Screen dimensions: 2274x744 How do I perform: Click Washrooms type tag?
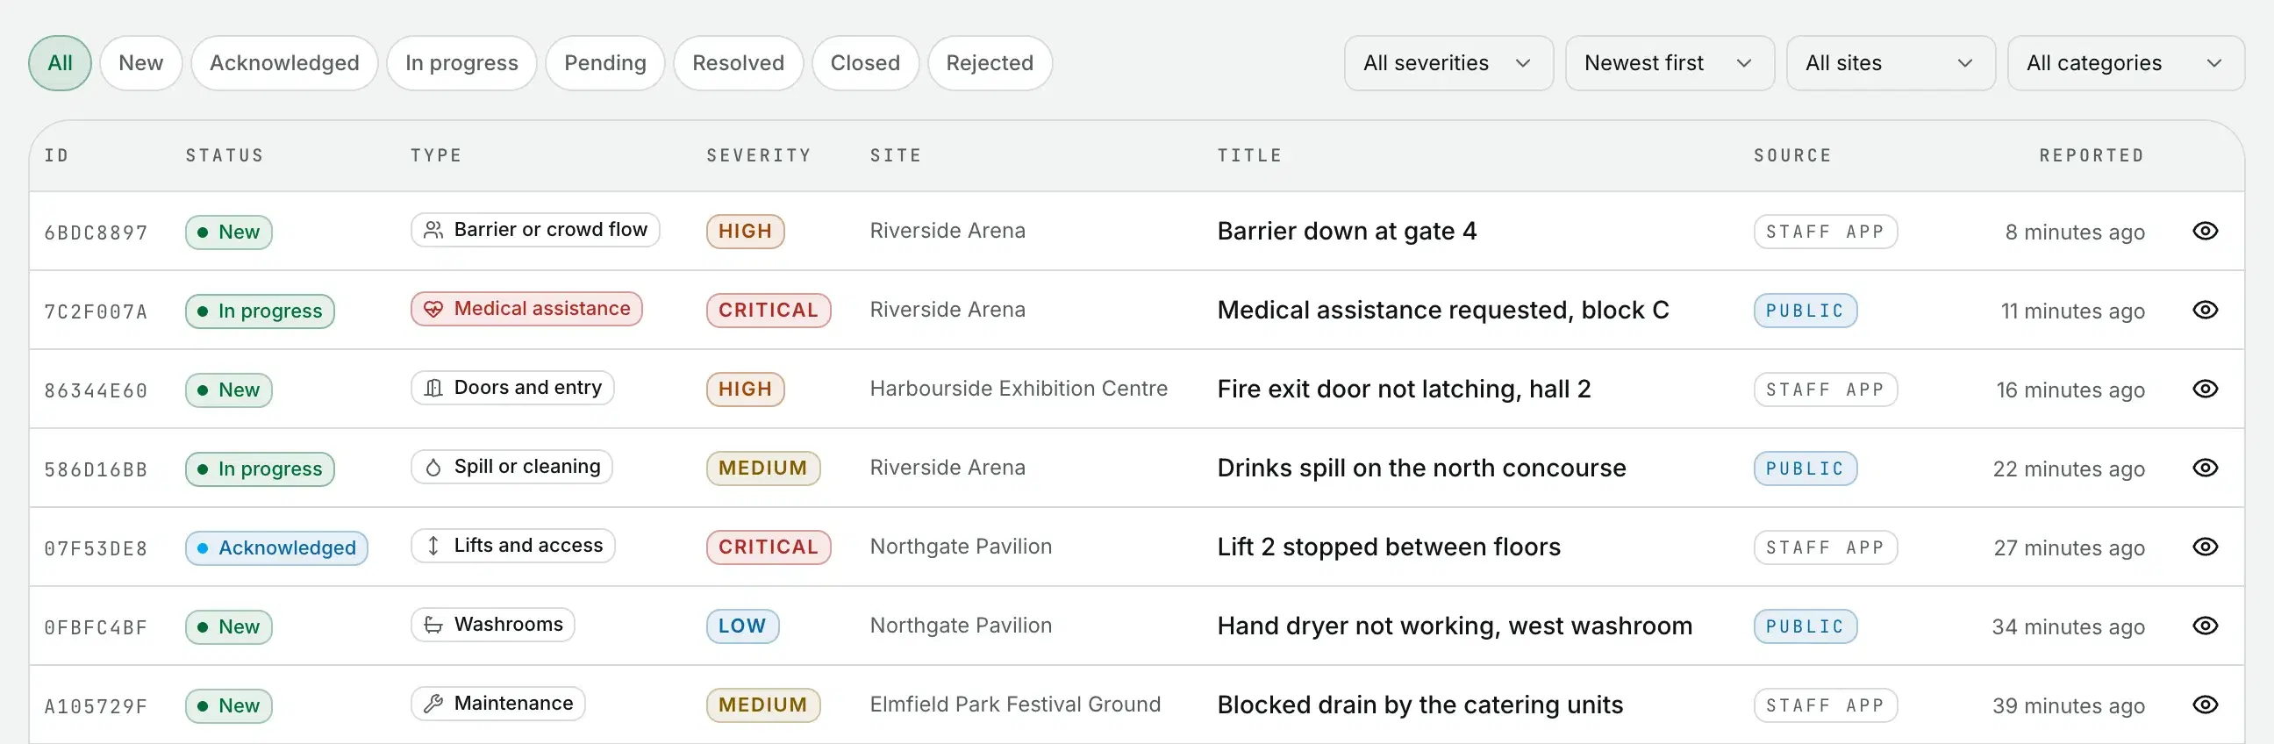point(492,625)
